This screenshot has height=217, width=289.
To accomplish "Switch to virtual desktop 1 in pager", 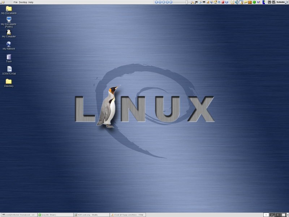I will coord(266,215).
